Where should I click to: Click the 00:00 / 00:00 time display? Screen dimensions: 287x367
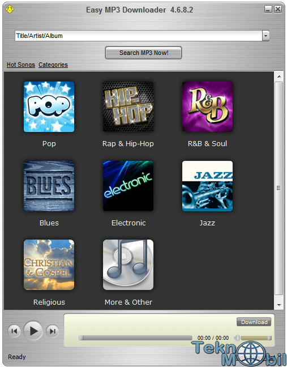pyautogui.click(x=213, y=338)
